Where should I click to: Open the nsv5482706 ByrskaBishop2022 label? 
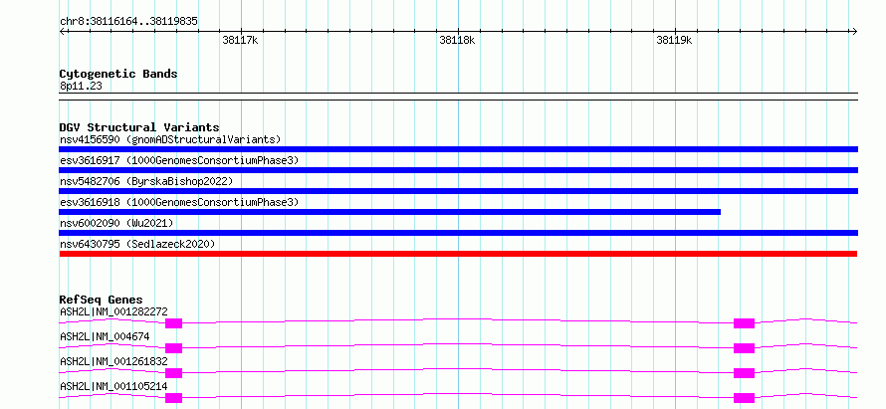(146, 181)
